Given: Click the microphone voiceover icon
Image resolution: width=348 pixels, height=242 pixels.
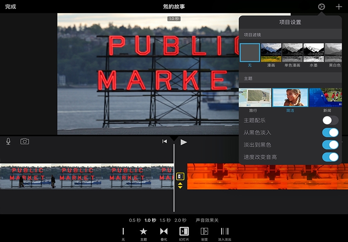Looking at the screenshot, I should [8, 142].
